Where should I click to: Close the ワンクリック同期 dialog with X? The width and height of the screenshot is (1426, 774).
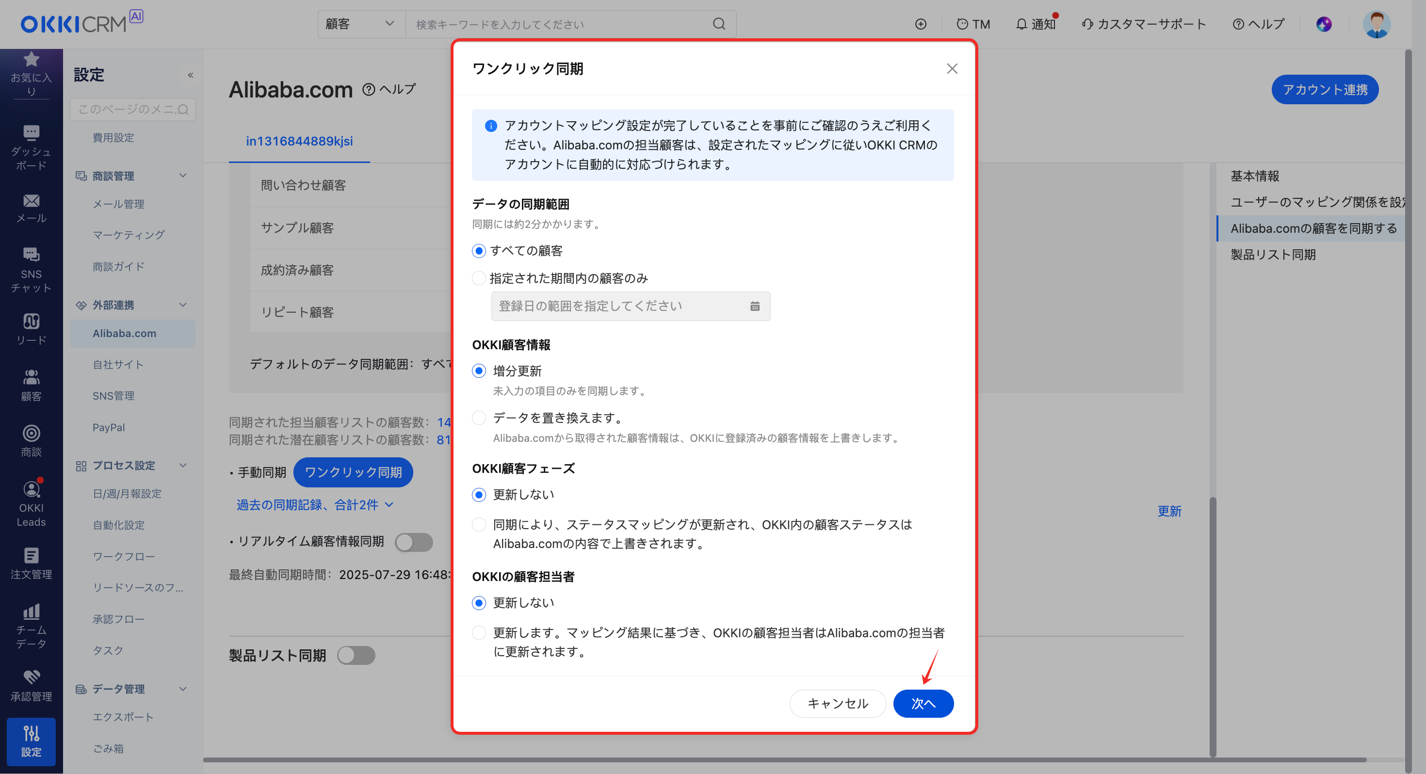pos(952,68)
